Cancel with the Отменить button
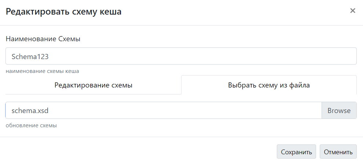This screenshot has height=163, width=363. click(x=338, y=152)
